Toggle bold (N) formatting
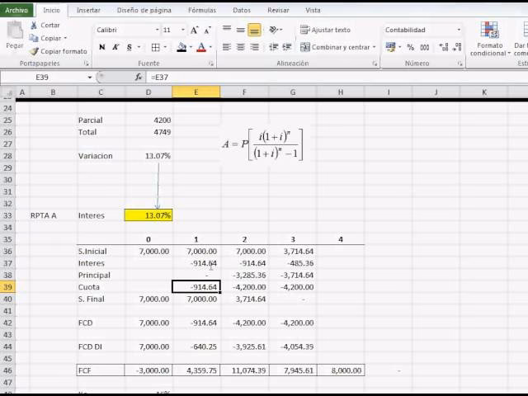 coord(101,47)
